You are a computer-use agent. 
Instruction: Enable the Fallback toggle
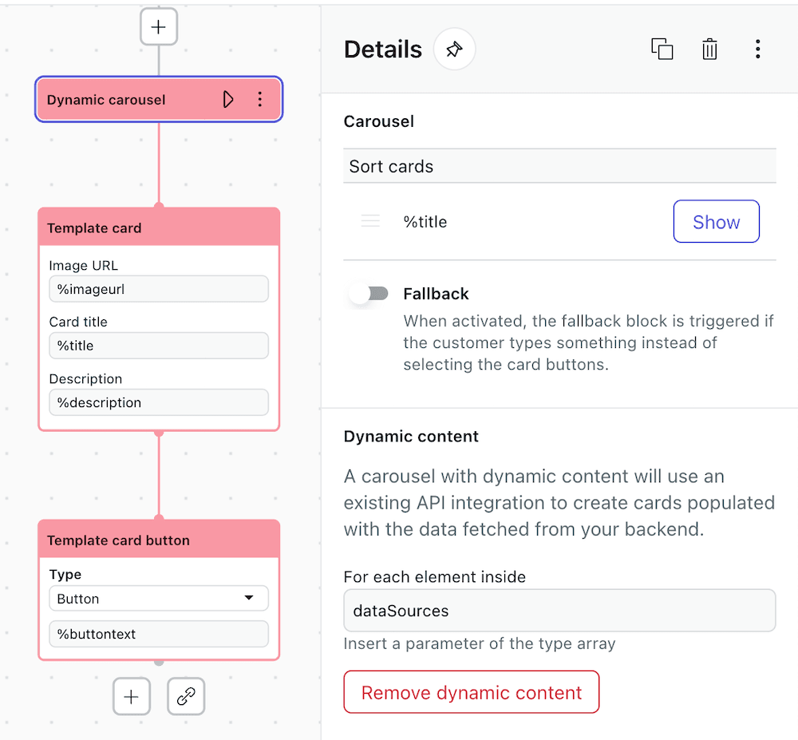click(367, 293)
